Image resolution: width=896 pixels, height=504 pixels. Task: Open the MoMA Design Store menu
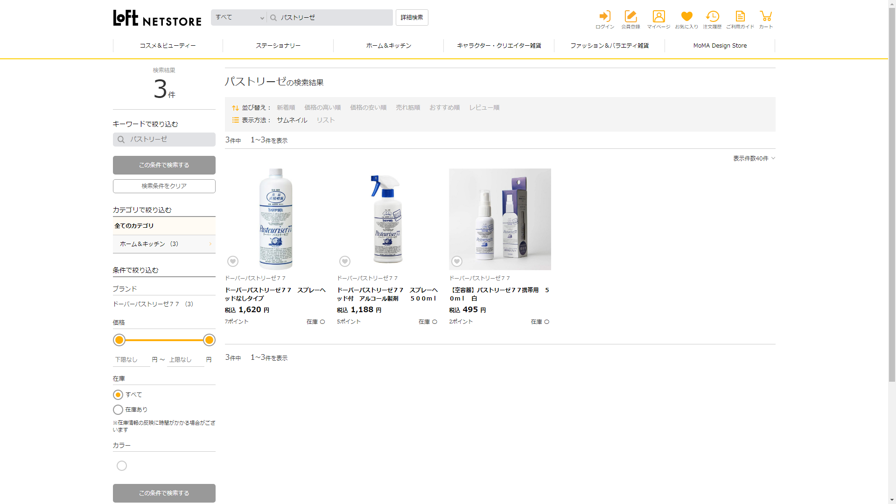click(x=720, y=46)
